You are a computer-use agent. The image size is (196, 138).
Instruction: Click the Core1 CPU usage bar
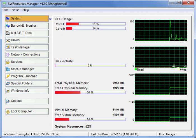click(95, 24)
